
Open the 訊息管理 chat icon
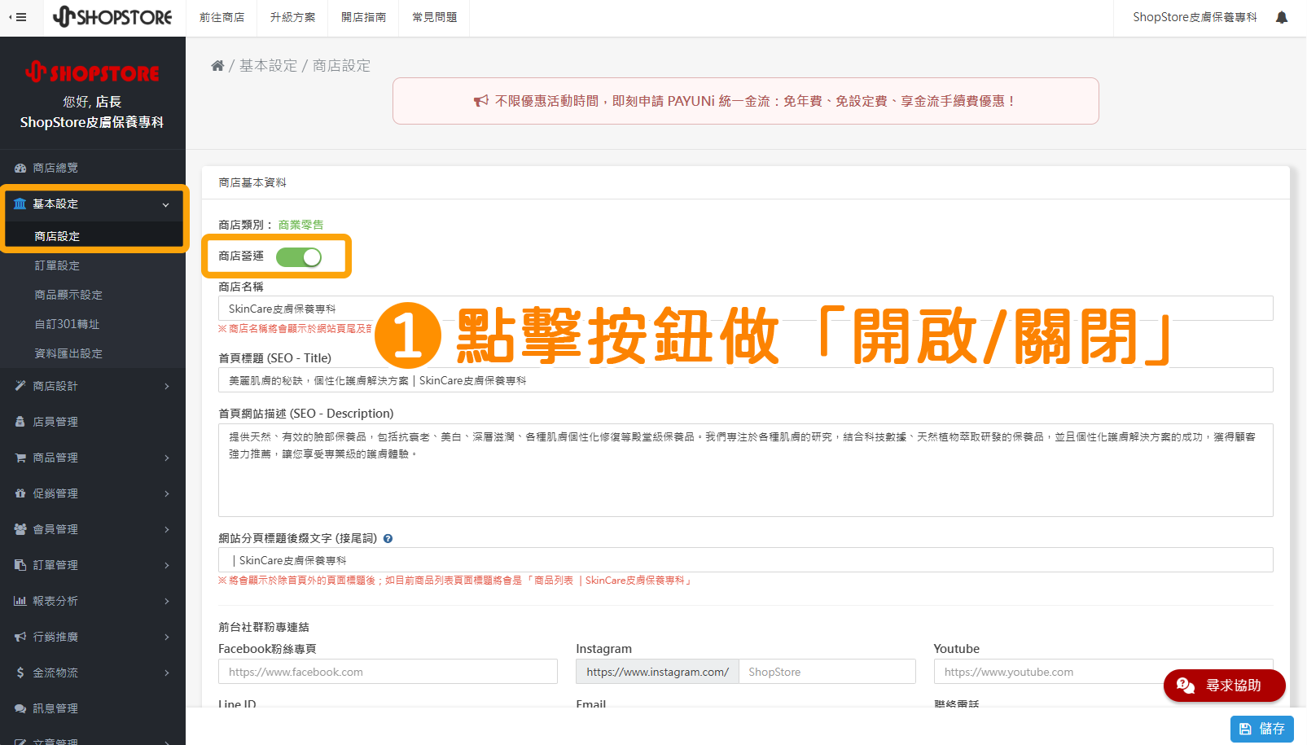click(20, 708)
